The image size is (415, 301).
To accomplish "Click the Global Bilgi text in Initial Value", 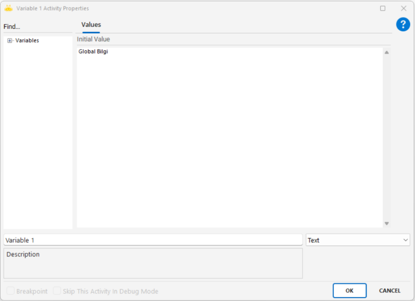I will click(93, 52).
